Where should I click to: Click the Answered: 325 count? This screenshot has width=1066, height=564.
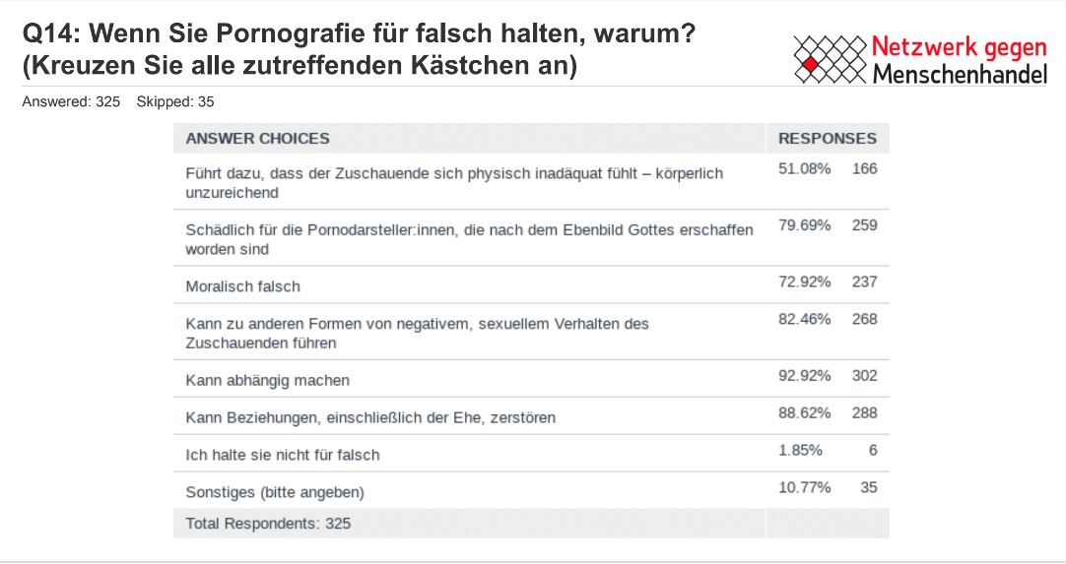point(71,101)
